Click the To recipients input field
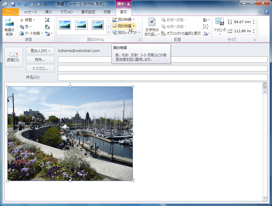272x206 pixels. (163, 59)
